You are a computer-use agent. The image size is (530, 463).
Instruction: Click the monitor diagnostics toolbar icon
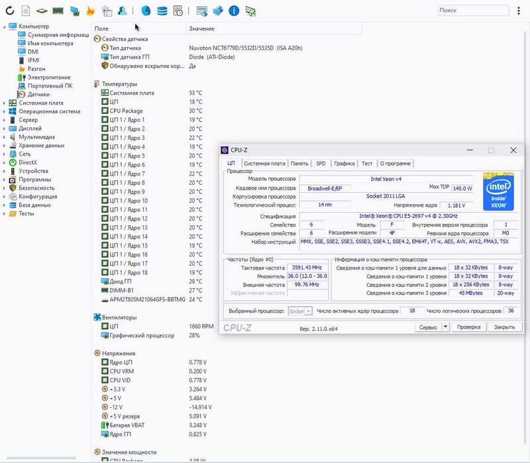coord(75,11)
